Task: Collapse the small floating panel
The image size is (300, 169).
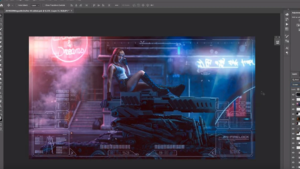Action: 276,37
